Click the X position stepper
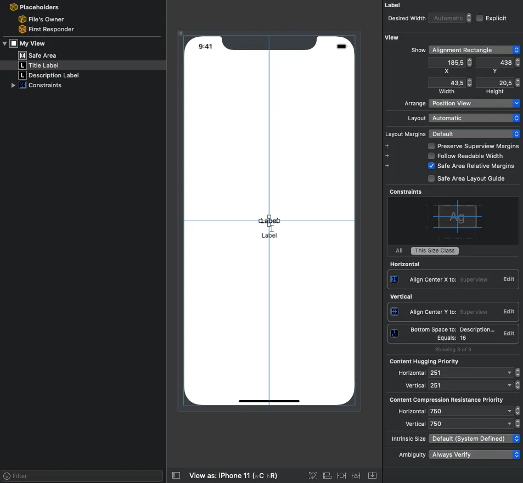This screenshot has width=523, height=483. point(469,63)
